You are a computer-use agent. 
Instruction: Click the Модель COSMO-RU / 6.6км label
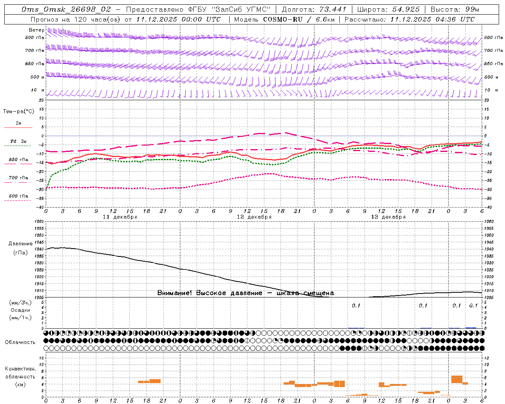coord(284,19)
